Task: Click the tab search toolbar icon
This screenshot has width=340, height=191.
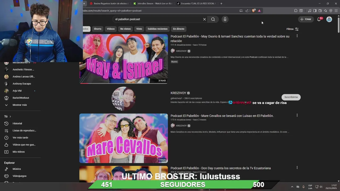Action: [x=301, y=11]
